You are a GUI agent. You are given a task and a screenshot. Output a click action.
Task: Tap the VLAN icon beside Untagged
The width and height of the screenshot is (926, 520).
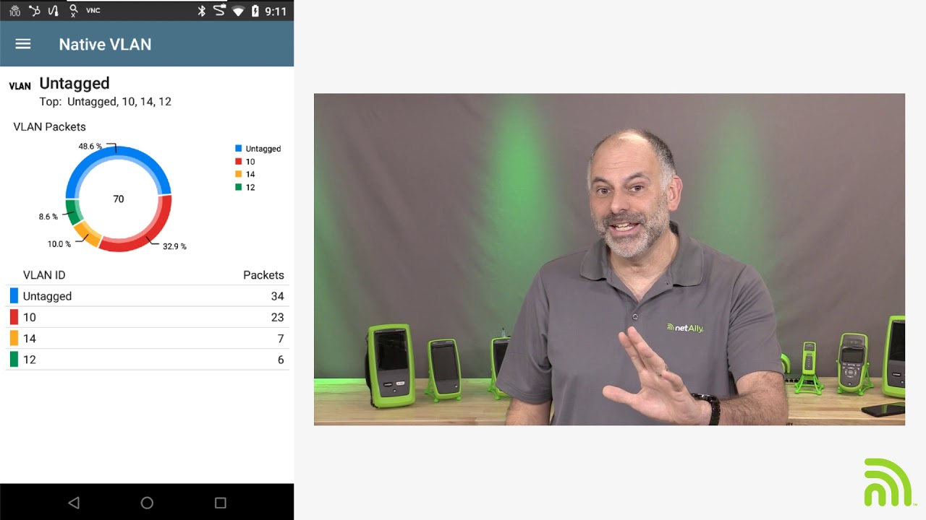20,86
